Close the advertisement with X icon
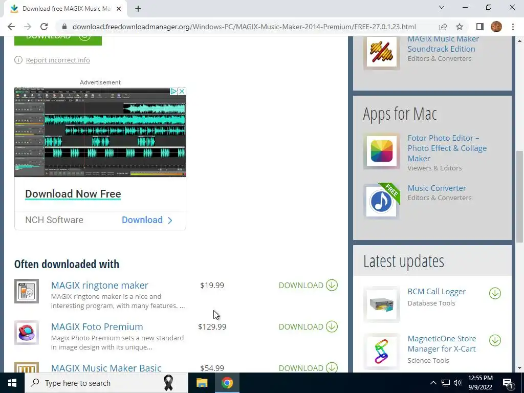 point(182,91)
